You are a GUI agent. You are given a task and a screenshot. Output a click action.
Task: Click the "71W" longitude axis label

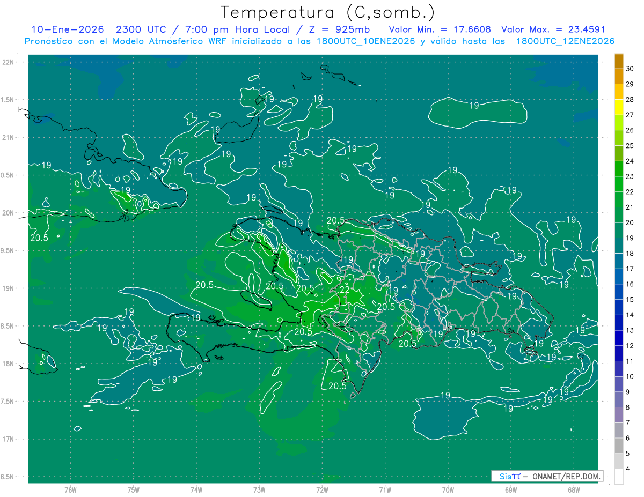point(385,489)
